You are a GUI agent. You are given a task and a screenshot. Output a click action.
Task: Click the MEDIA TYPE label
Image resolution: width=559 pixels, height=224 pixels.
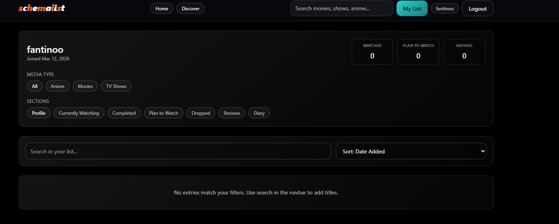click(40, 74)
